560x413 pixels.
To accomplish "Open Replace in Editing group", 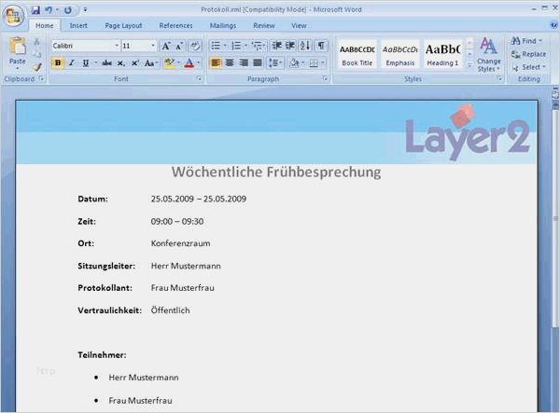I will click(528, 54).
